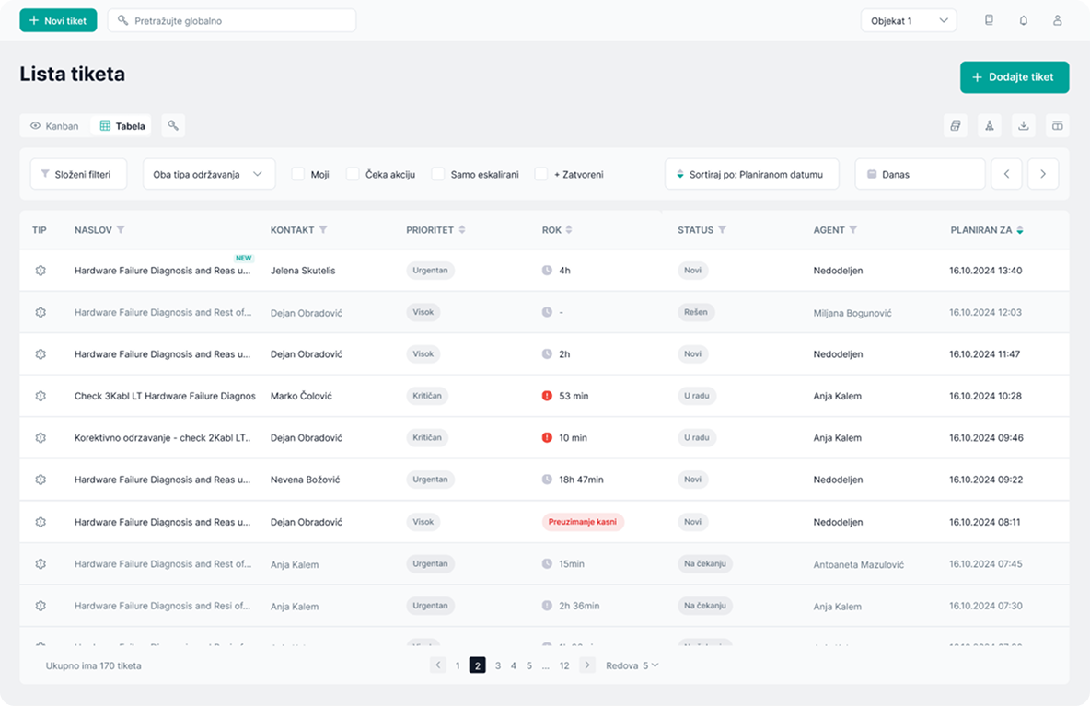The width and height of the screenshot is (1090, 706).
Task: Open the user profile icon
Action: [x=1058, y=21]
